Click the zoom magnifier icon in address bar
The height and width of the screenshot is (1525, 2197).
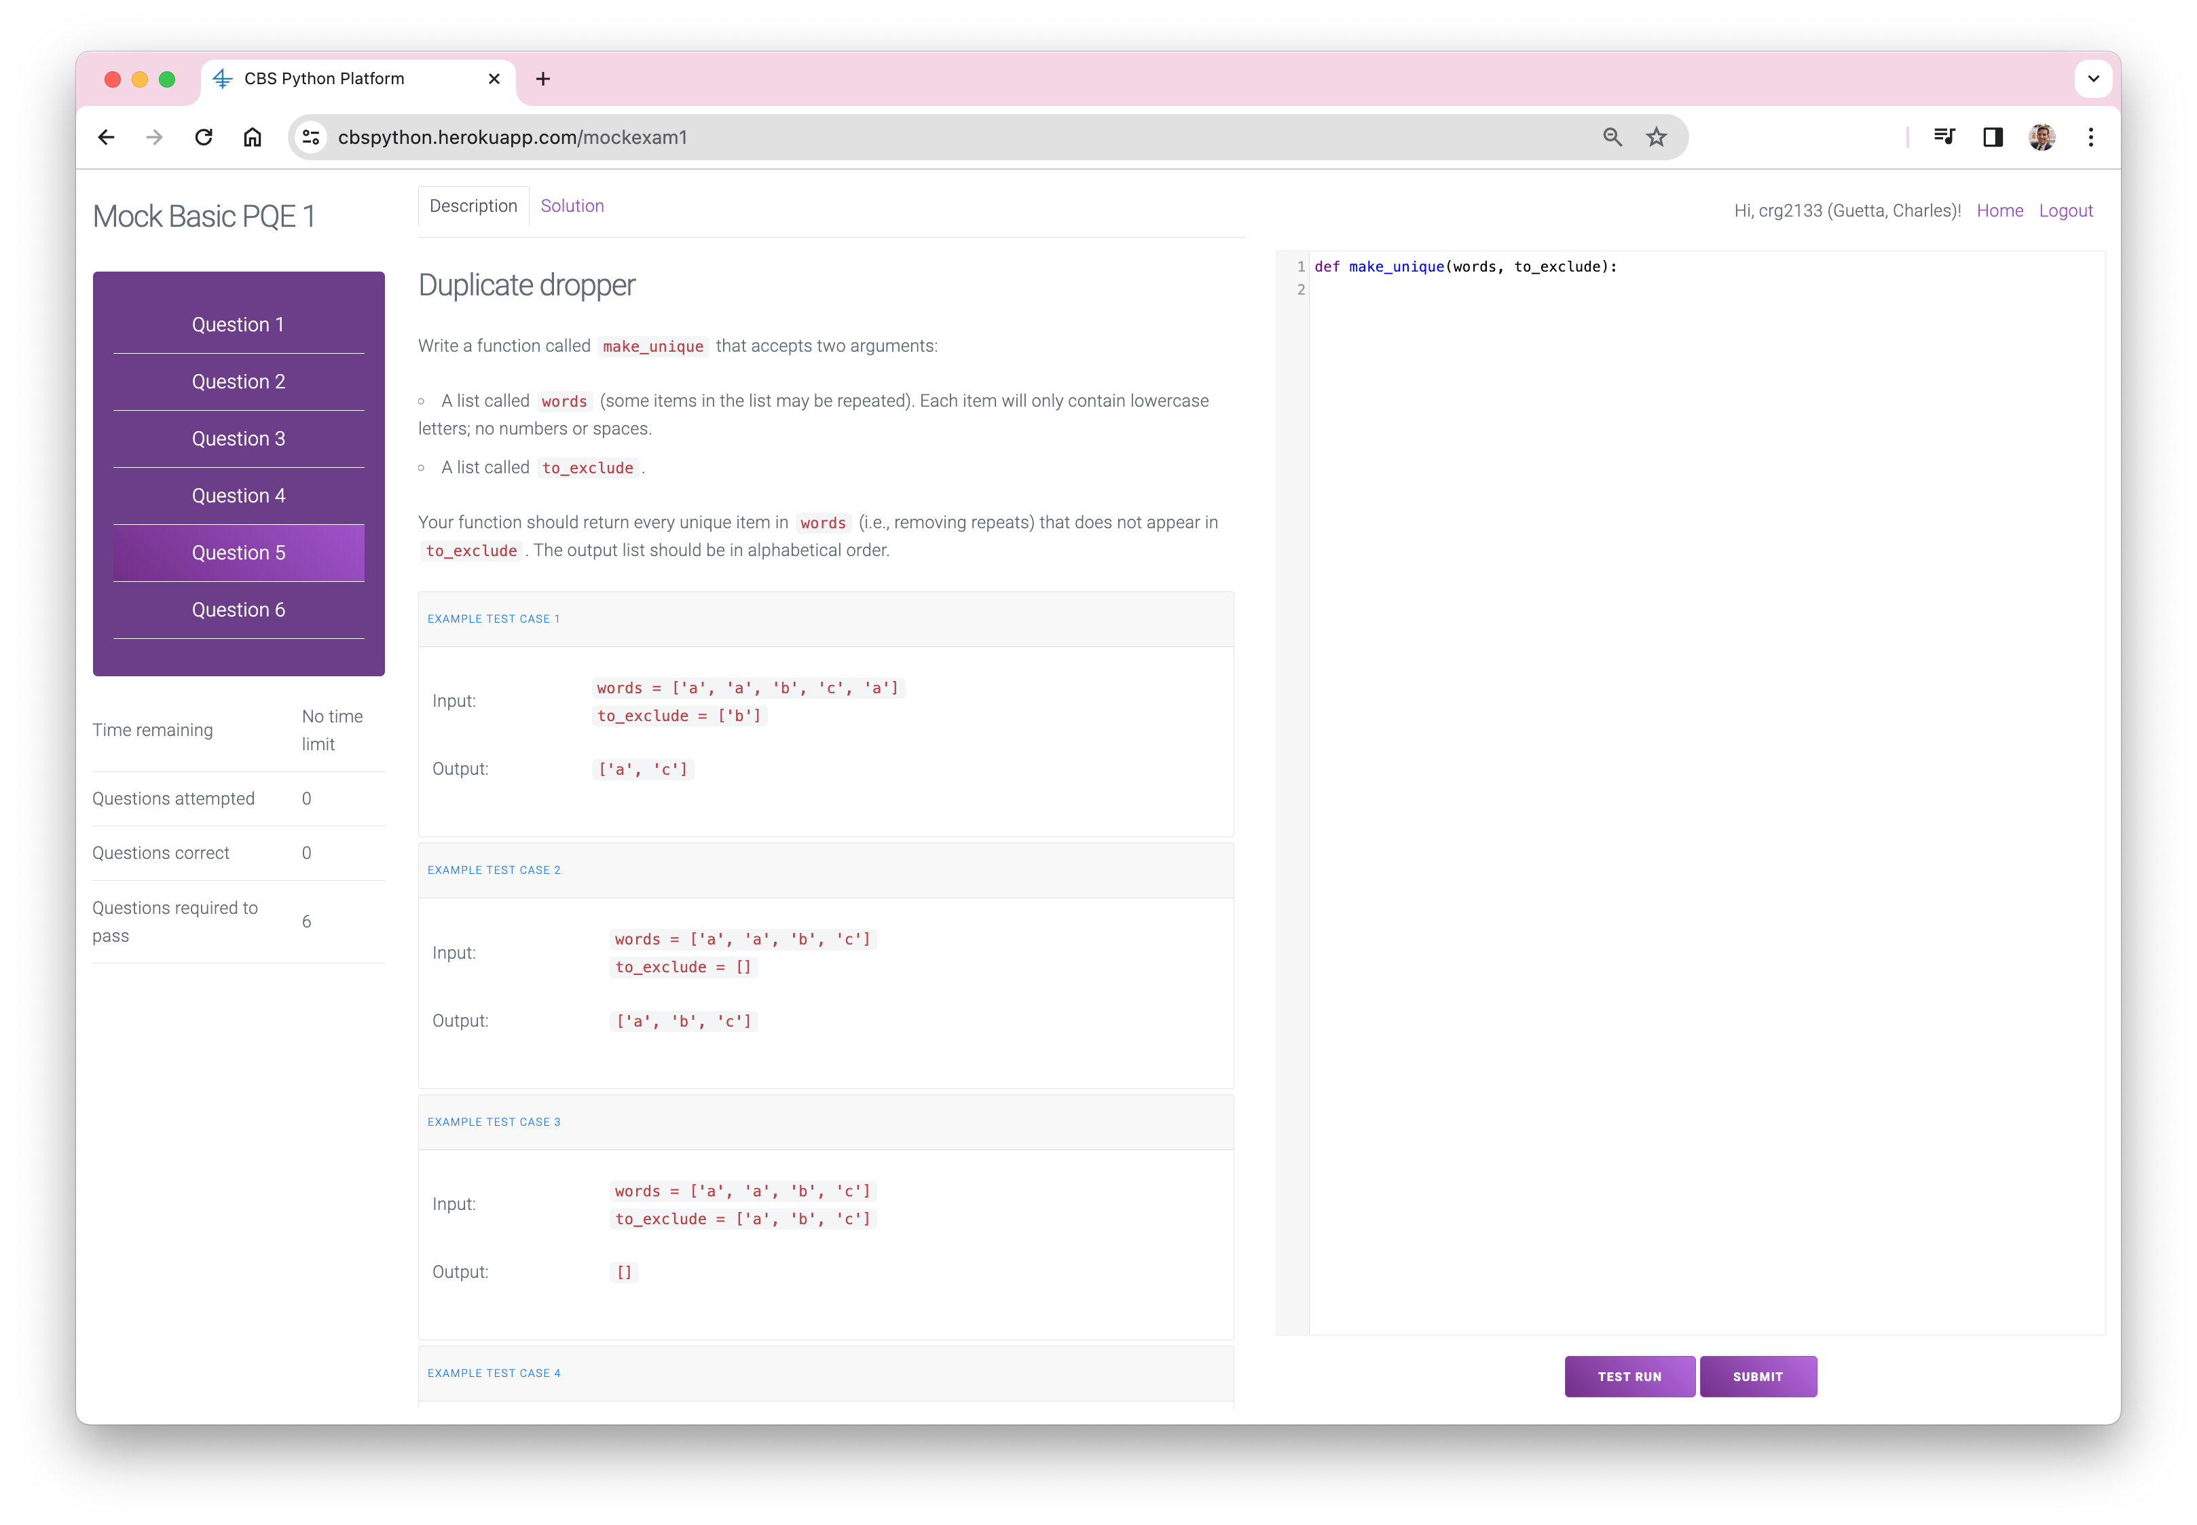[x=1612, y=138]
